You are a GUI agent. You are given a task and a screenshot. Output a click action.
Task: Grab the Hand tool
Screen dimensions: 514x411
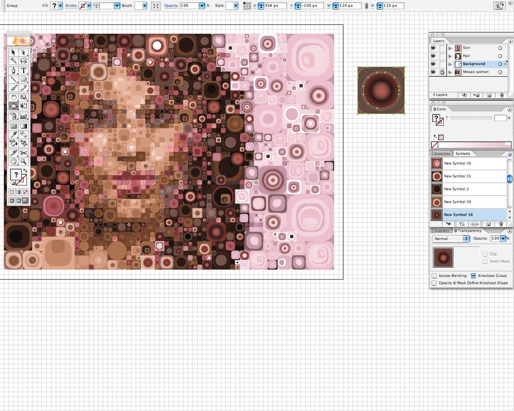point(13,161)
